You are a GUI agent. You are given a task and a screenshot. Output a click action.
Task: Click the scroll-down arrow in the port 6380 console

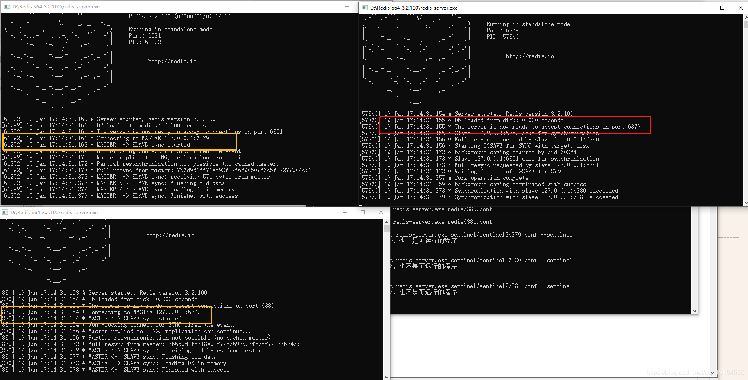click(x=387, y=377)
